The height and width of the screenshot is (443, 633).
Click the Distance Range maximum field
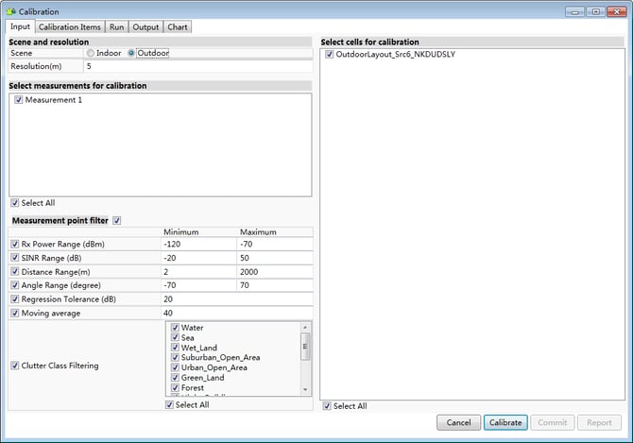[274, 272]
